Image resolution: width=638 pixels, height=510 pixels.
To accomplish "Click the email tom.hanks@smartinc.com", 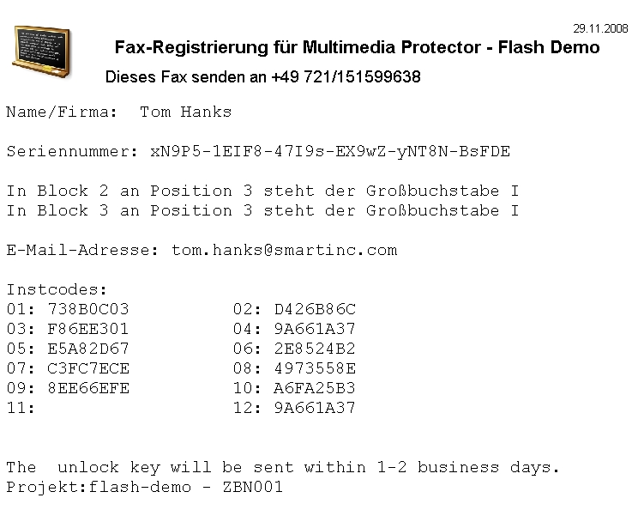I will (x=284, y=251).
